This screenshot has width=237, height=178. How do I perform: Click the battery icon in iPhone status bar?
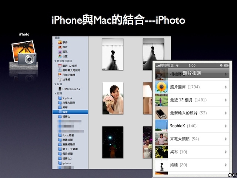pyautogui.click(x=226, y=65)
